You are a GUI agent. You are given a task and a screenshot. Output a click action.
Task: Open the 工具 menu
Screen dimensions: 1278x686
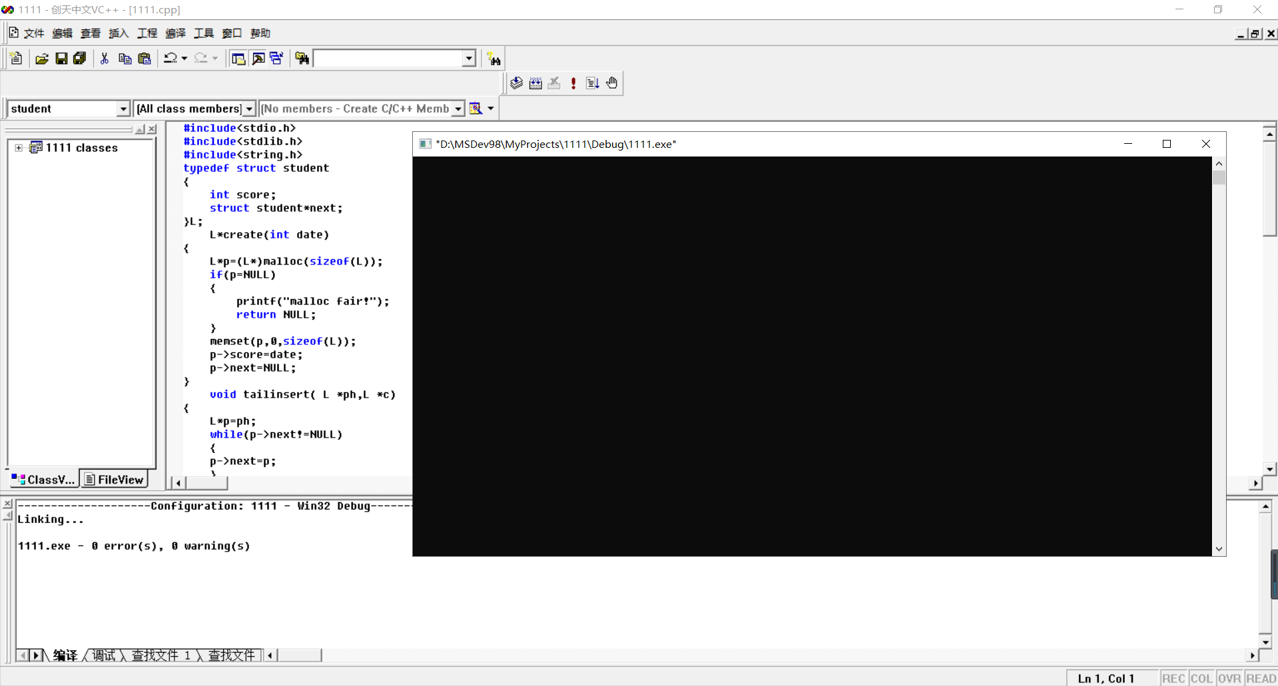(204, 33)
